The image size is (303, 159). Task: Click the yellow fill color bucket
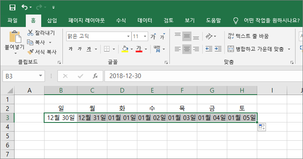[125, 49]
